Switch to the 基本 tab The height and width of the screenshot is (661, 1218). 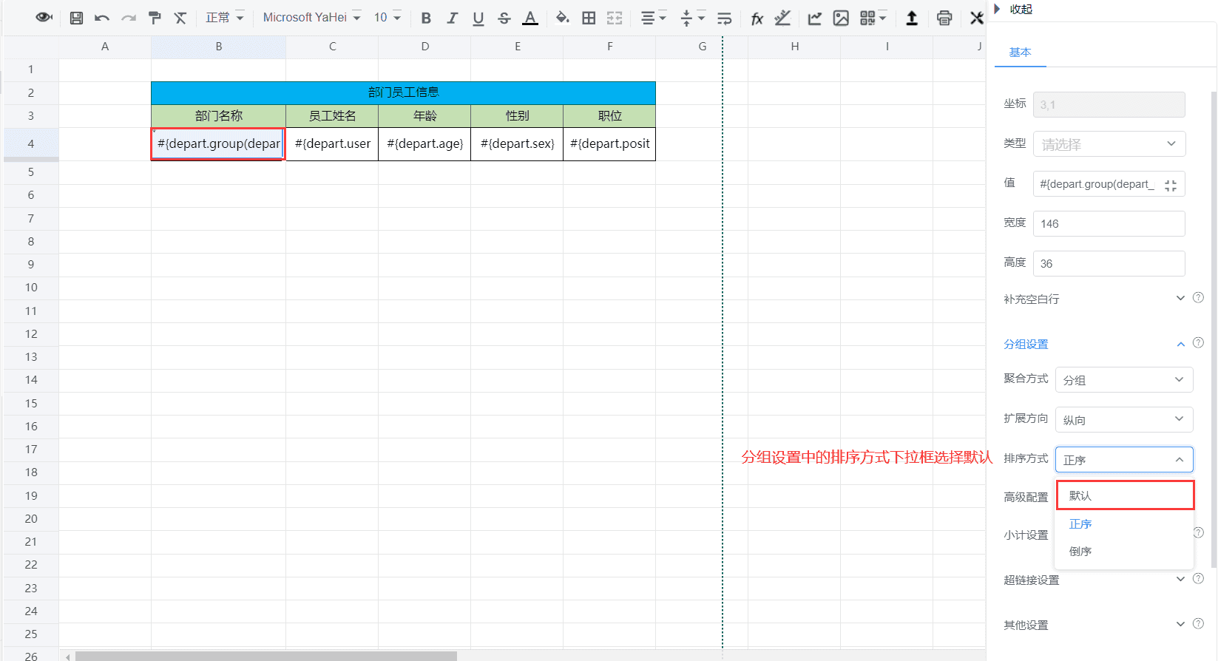1020,52
